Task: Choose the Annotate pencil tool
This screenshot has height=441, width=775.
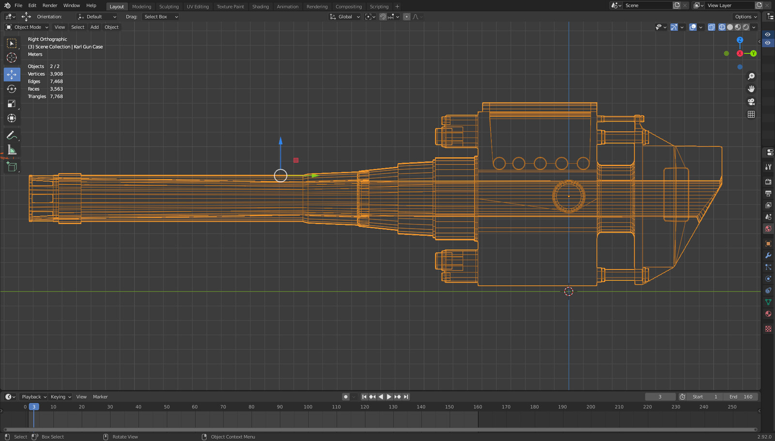Action: 12,136
